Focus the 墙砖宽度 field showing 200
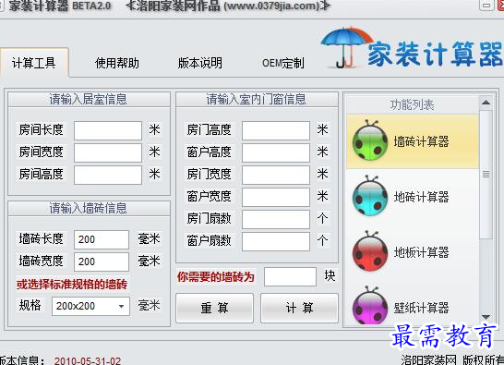 102,262
